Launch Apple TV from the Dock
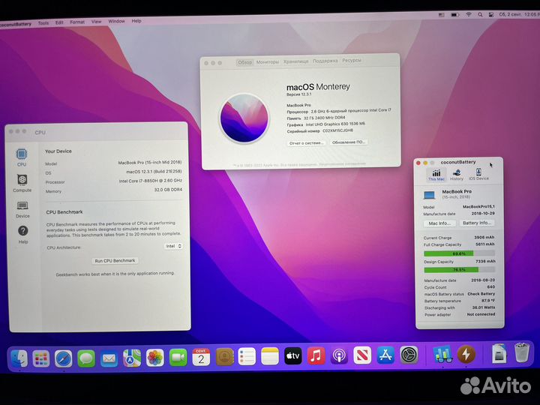Viewport: 540px width, 405px height. tap(293, 355)
